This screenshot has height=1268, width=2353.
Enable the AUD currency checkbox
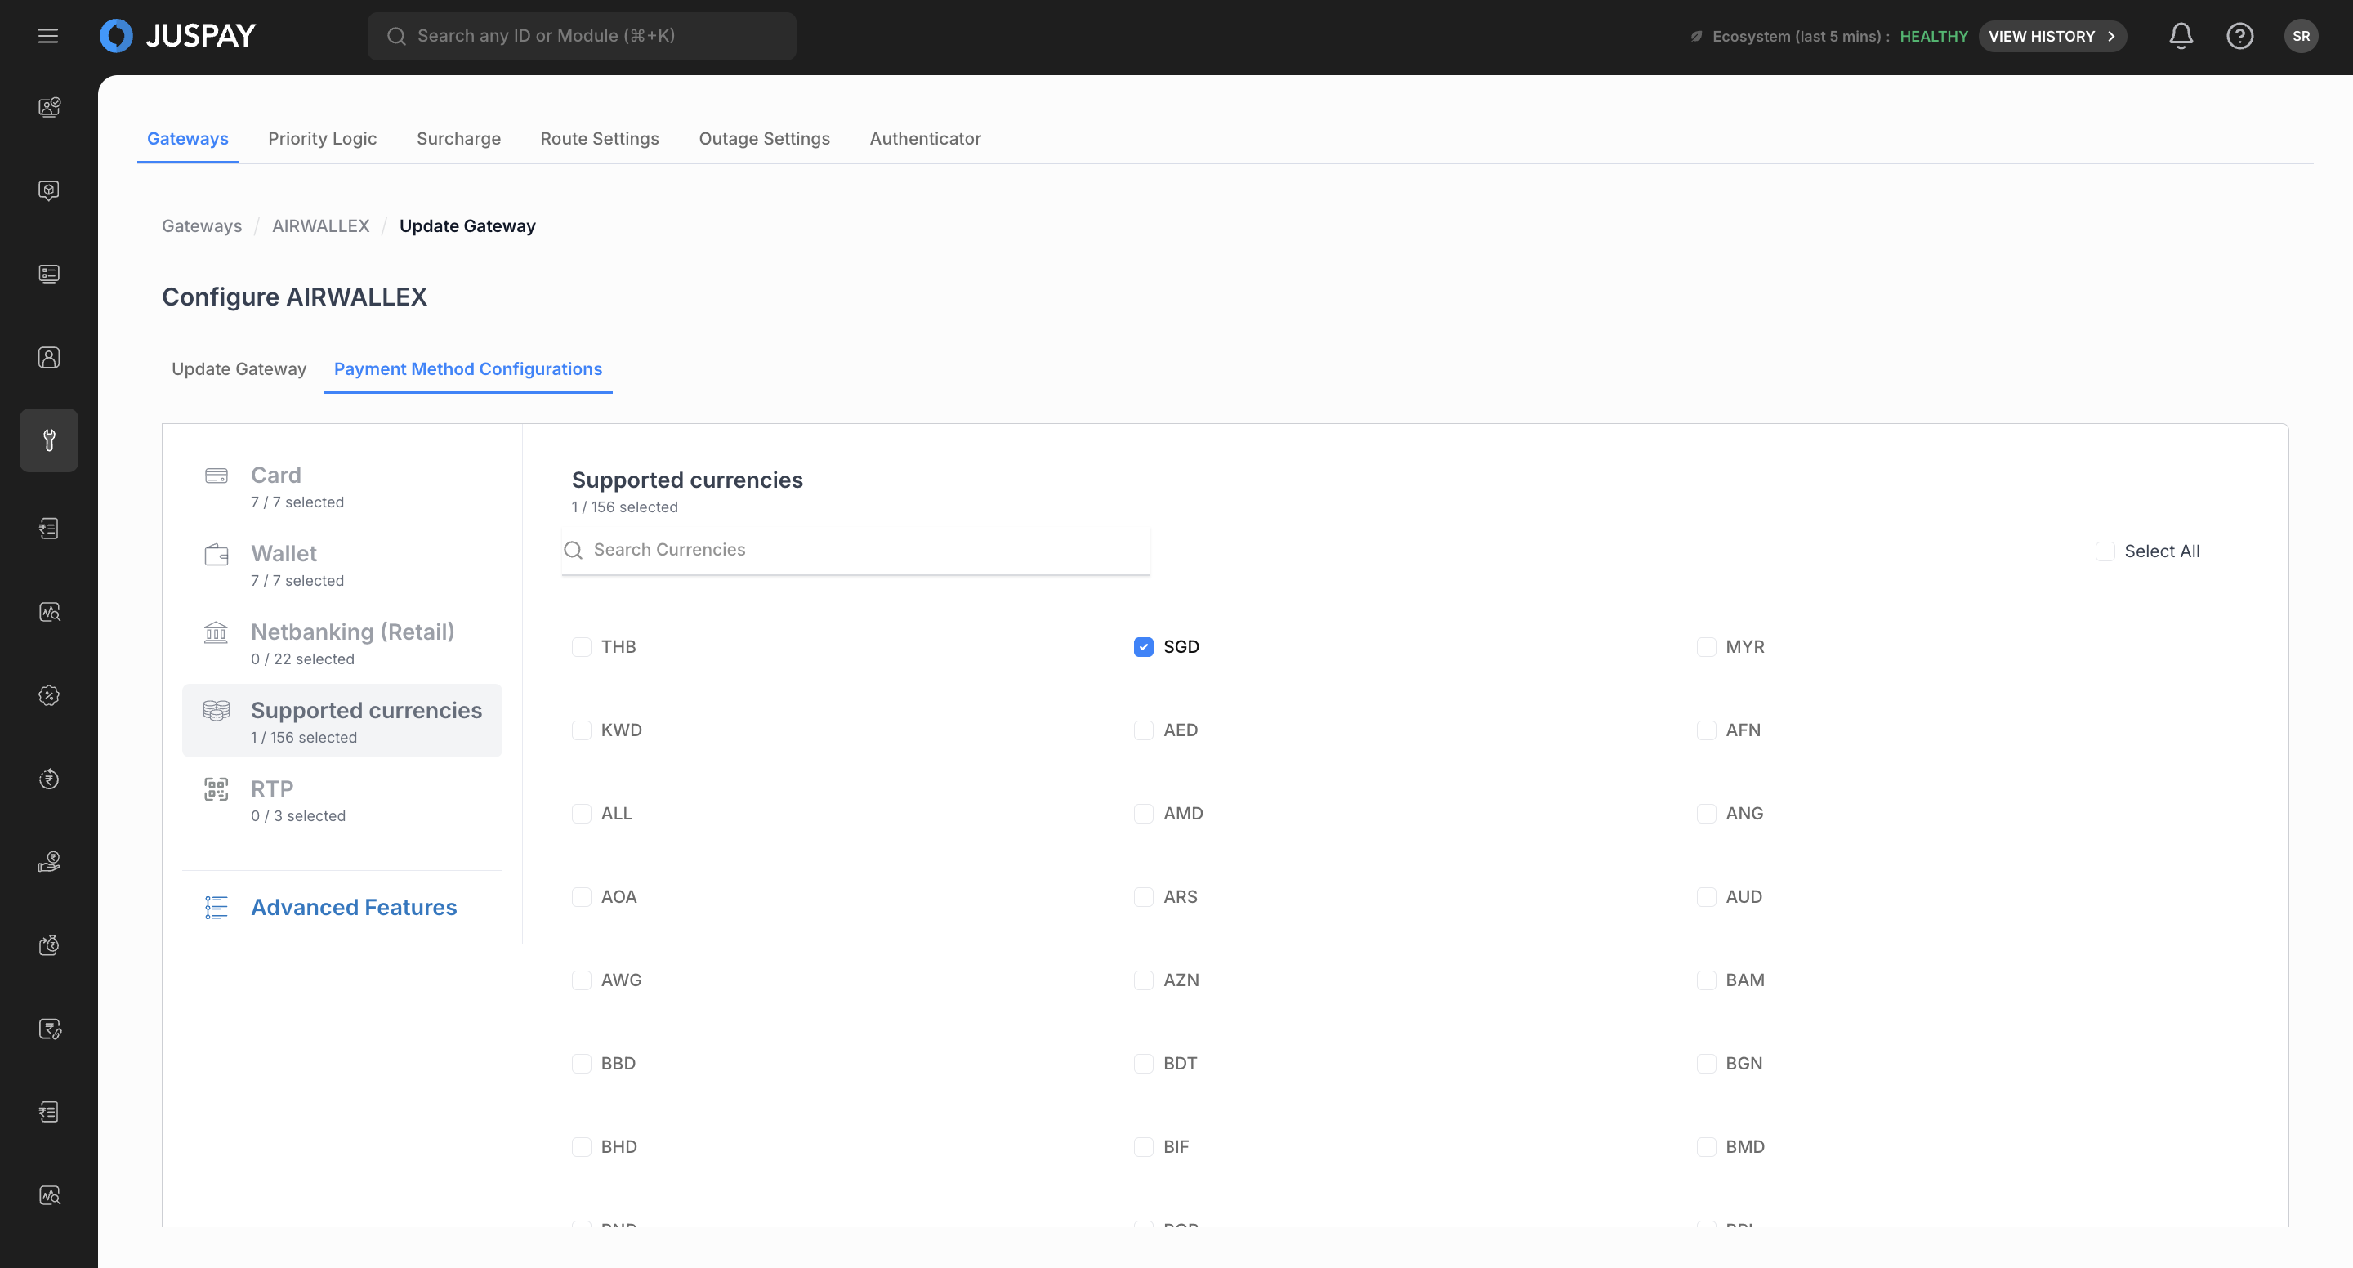[1705, 897]
